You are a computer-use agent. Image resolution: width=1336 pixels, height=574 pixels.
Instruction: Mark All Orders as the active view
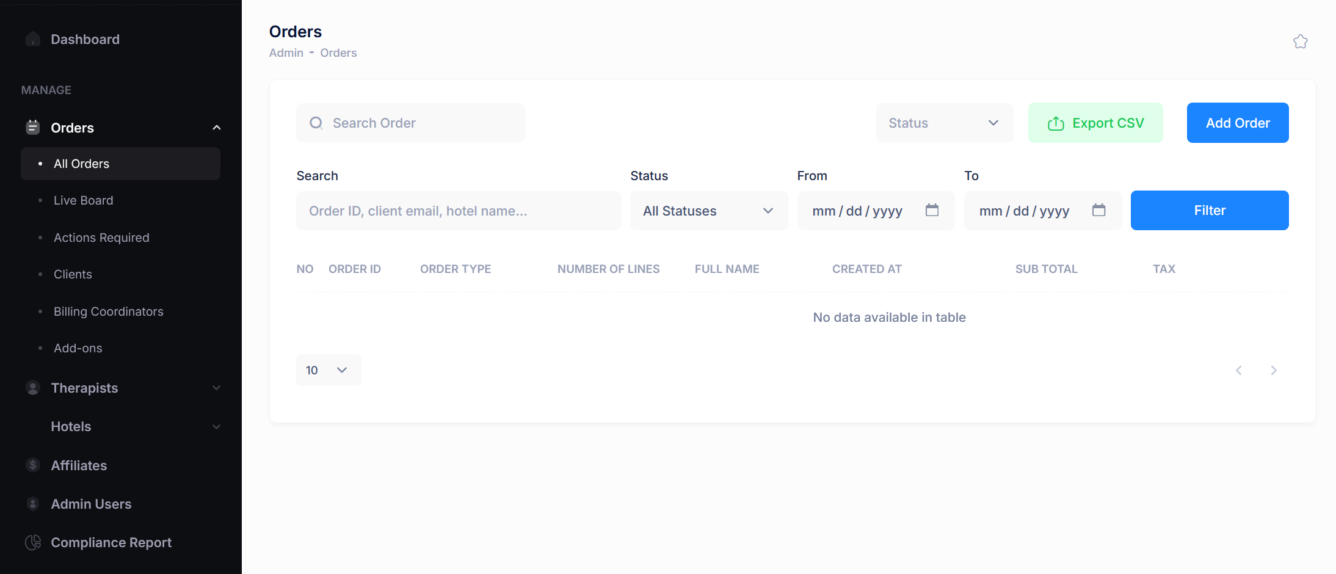coord(81,163)
